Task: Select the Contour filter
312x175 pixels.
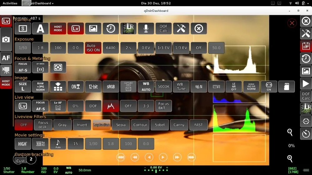Action: point(140,125)
